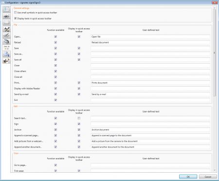
Task: Untick quick access toolbar box for Send by e-mail
Action: click(x=79, y=94)
